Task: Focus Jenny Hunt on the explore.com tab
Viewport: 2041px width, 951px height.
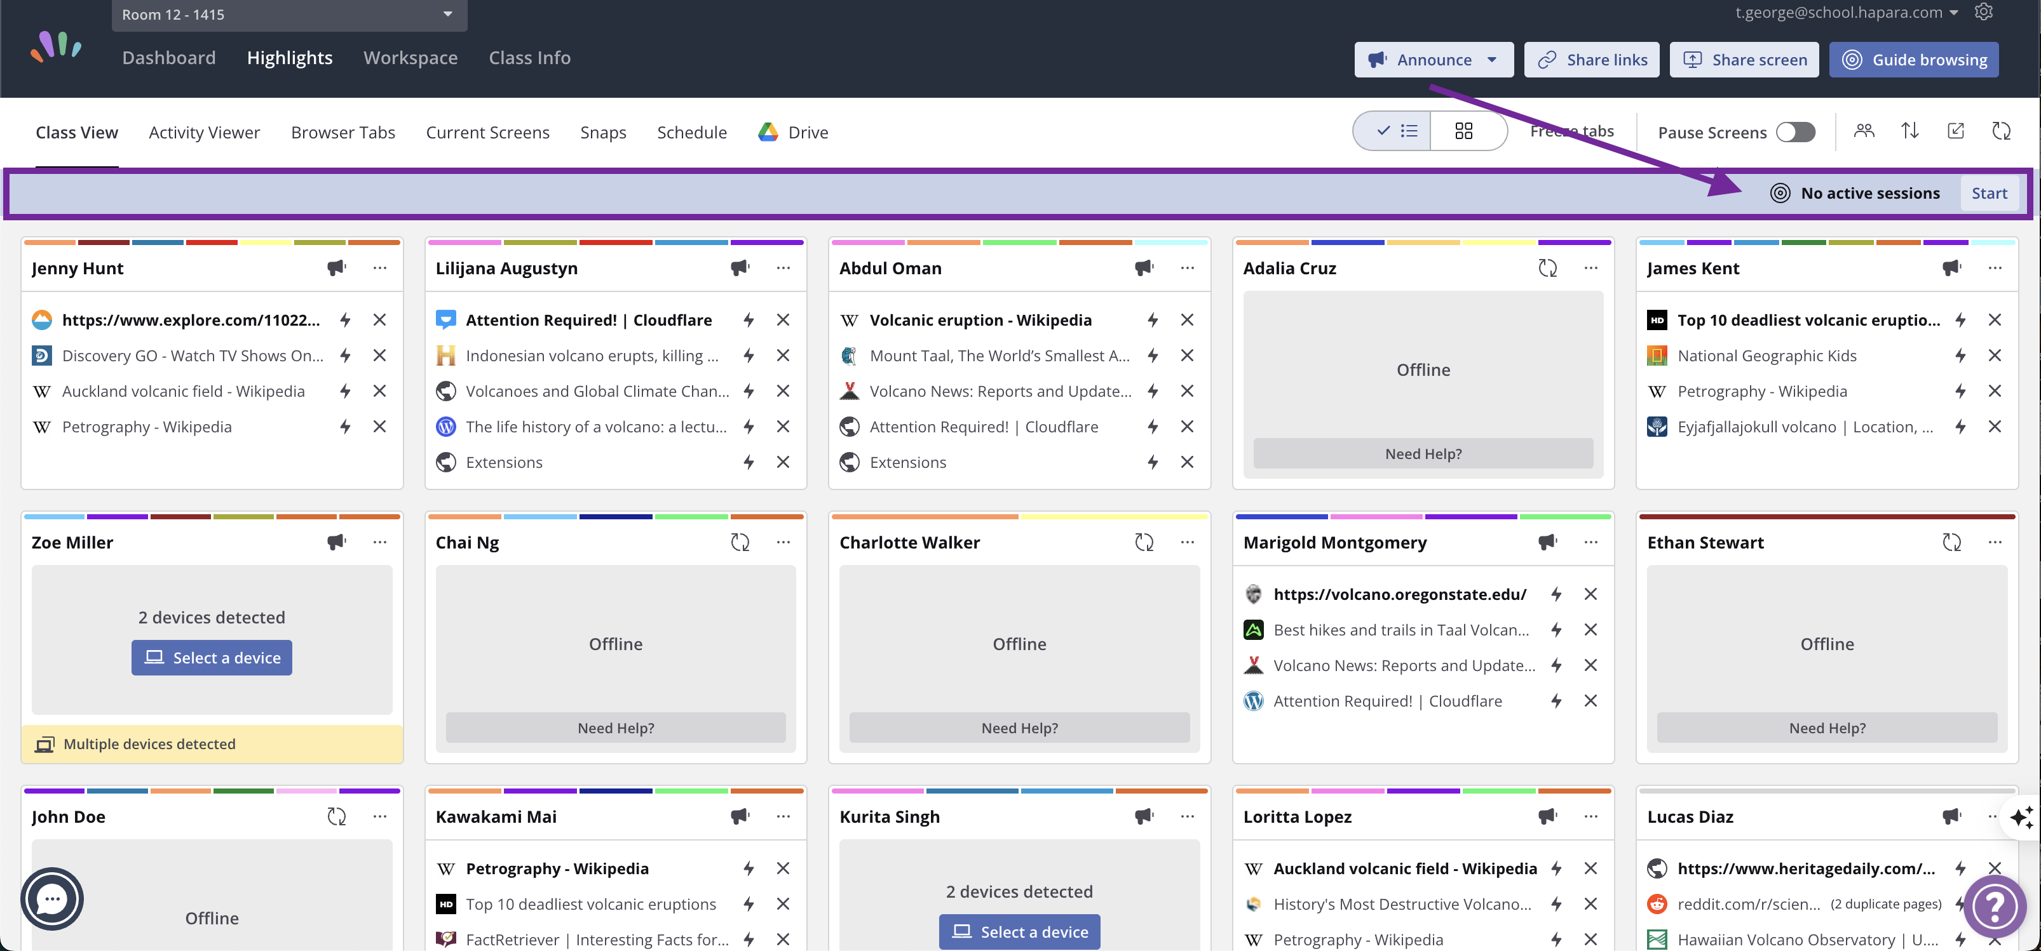Action: click(346, 320)
